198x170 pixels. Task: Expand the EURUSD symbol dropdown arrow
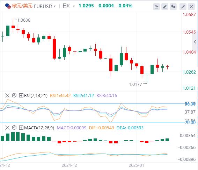click(x=55, y=6)
